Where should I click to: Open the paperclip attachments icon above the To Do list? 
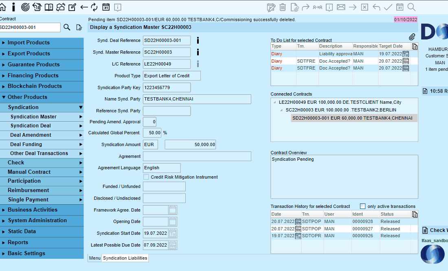pyautogui.click(x=412, y=37)
